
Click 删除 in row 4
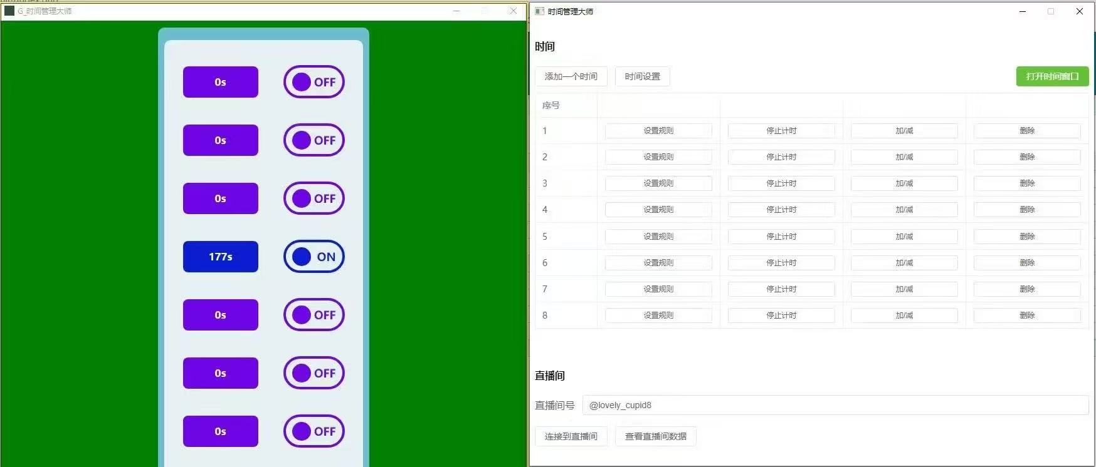(1027, 210)
